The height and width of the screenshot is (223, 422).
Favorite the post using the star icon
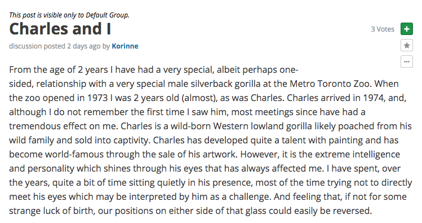407,45
